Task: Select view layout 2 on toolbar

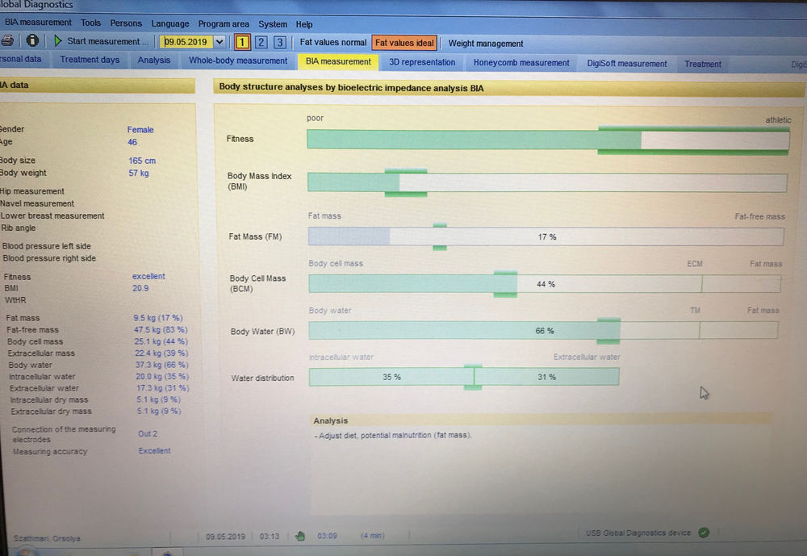Action: [x=261, y=40]
